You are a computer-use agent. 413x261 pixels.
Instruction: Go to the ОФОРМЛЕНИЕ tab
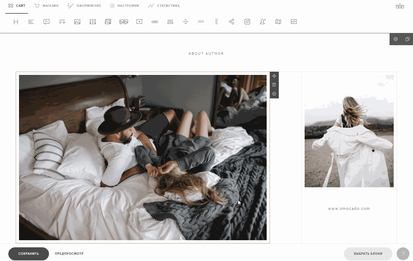[84, 5]
